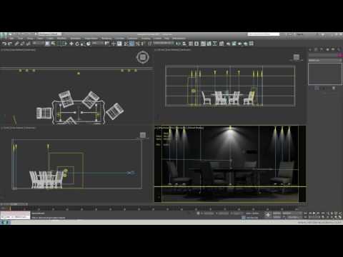Image resolution: width=343 pixels, height=257 pixels.
Task: Click the large Set Keys key button
Action: pyautogui.click(x=268, y=215)
